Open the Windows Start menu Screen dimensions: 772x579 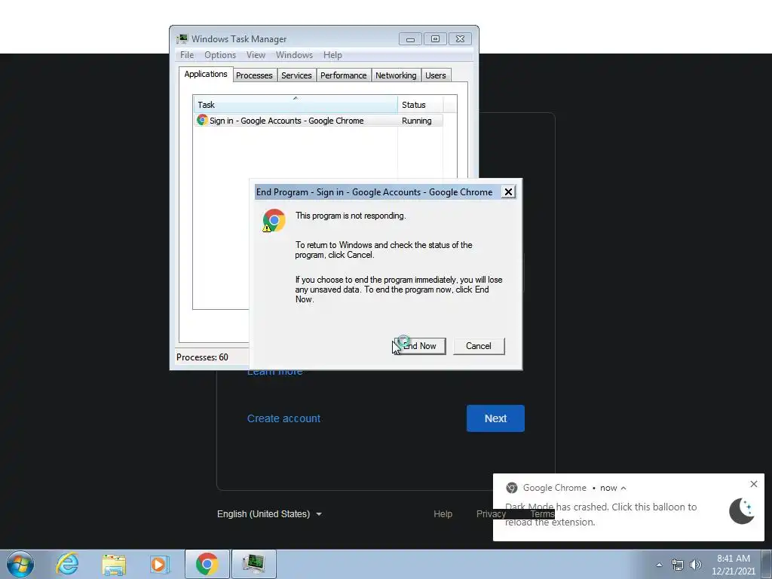pos(20,564)
